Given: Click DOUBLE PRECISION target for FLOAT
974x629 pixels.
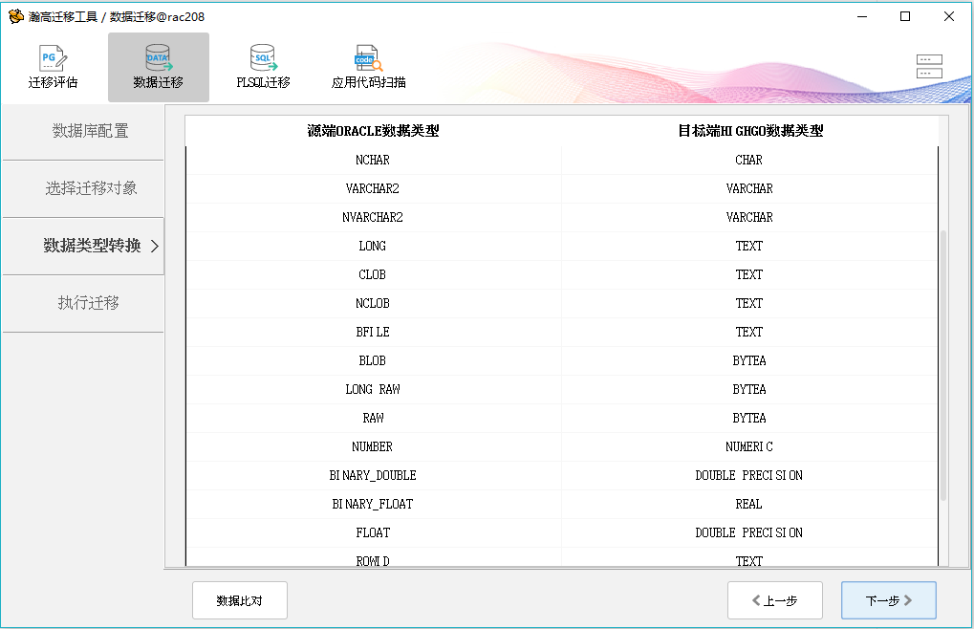Looking at the screenshot, I should 749,532.
